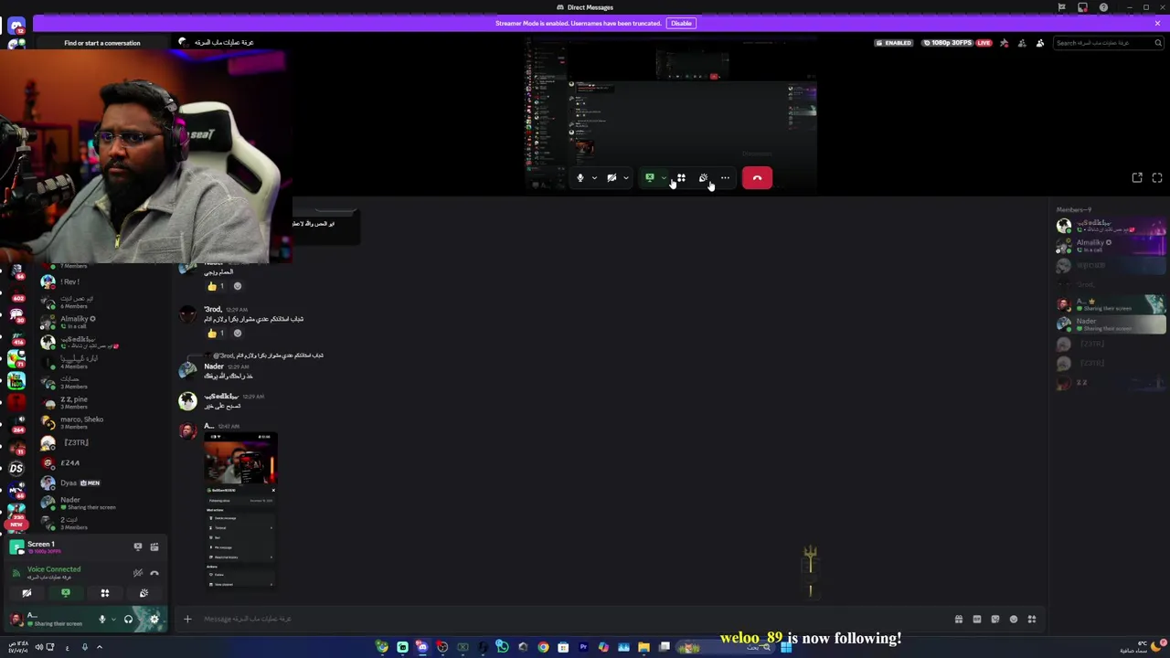The width and height of the screenshot is (1170, 658).
Task: Turn on camera in voice panel
Action: [27, 593]
